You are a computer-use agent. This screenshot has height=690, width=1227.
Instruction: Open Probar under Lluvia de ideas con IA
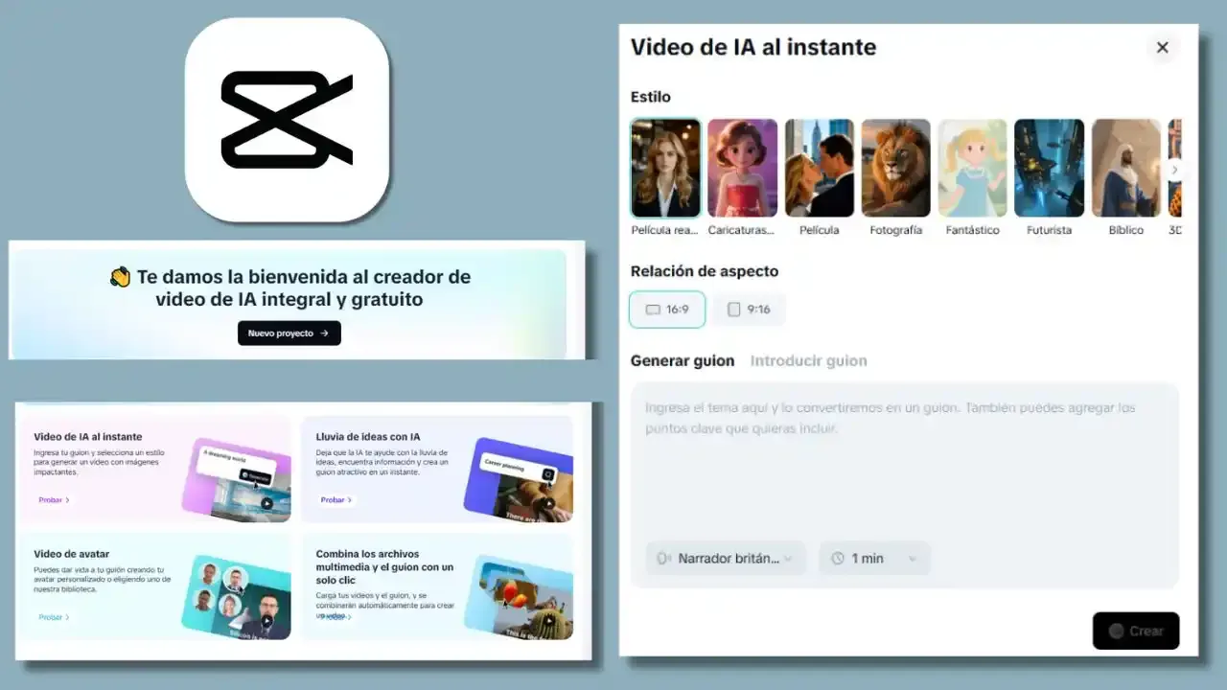click(x=336, y=500)
